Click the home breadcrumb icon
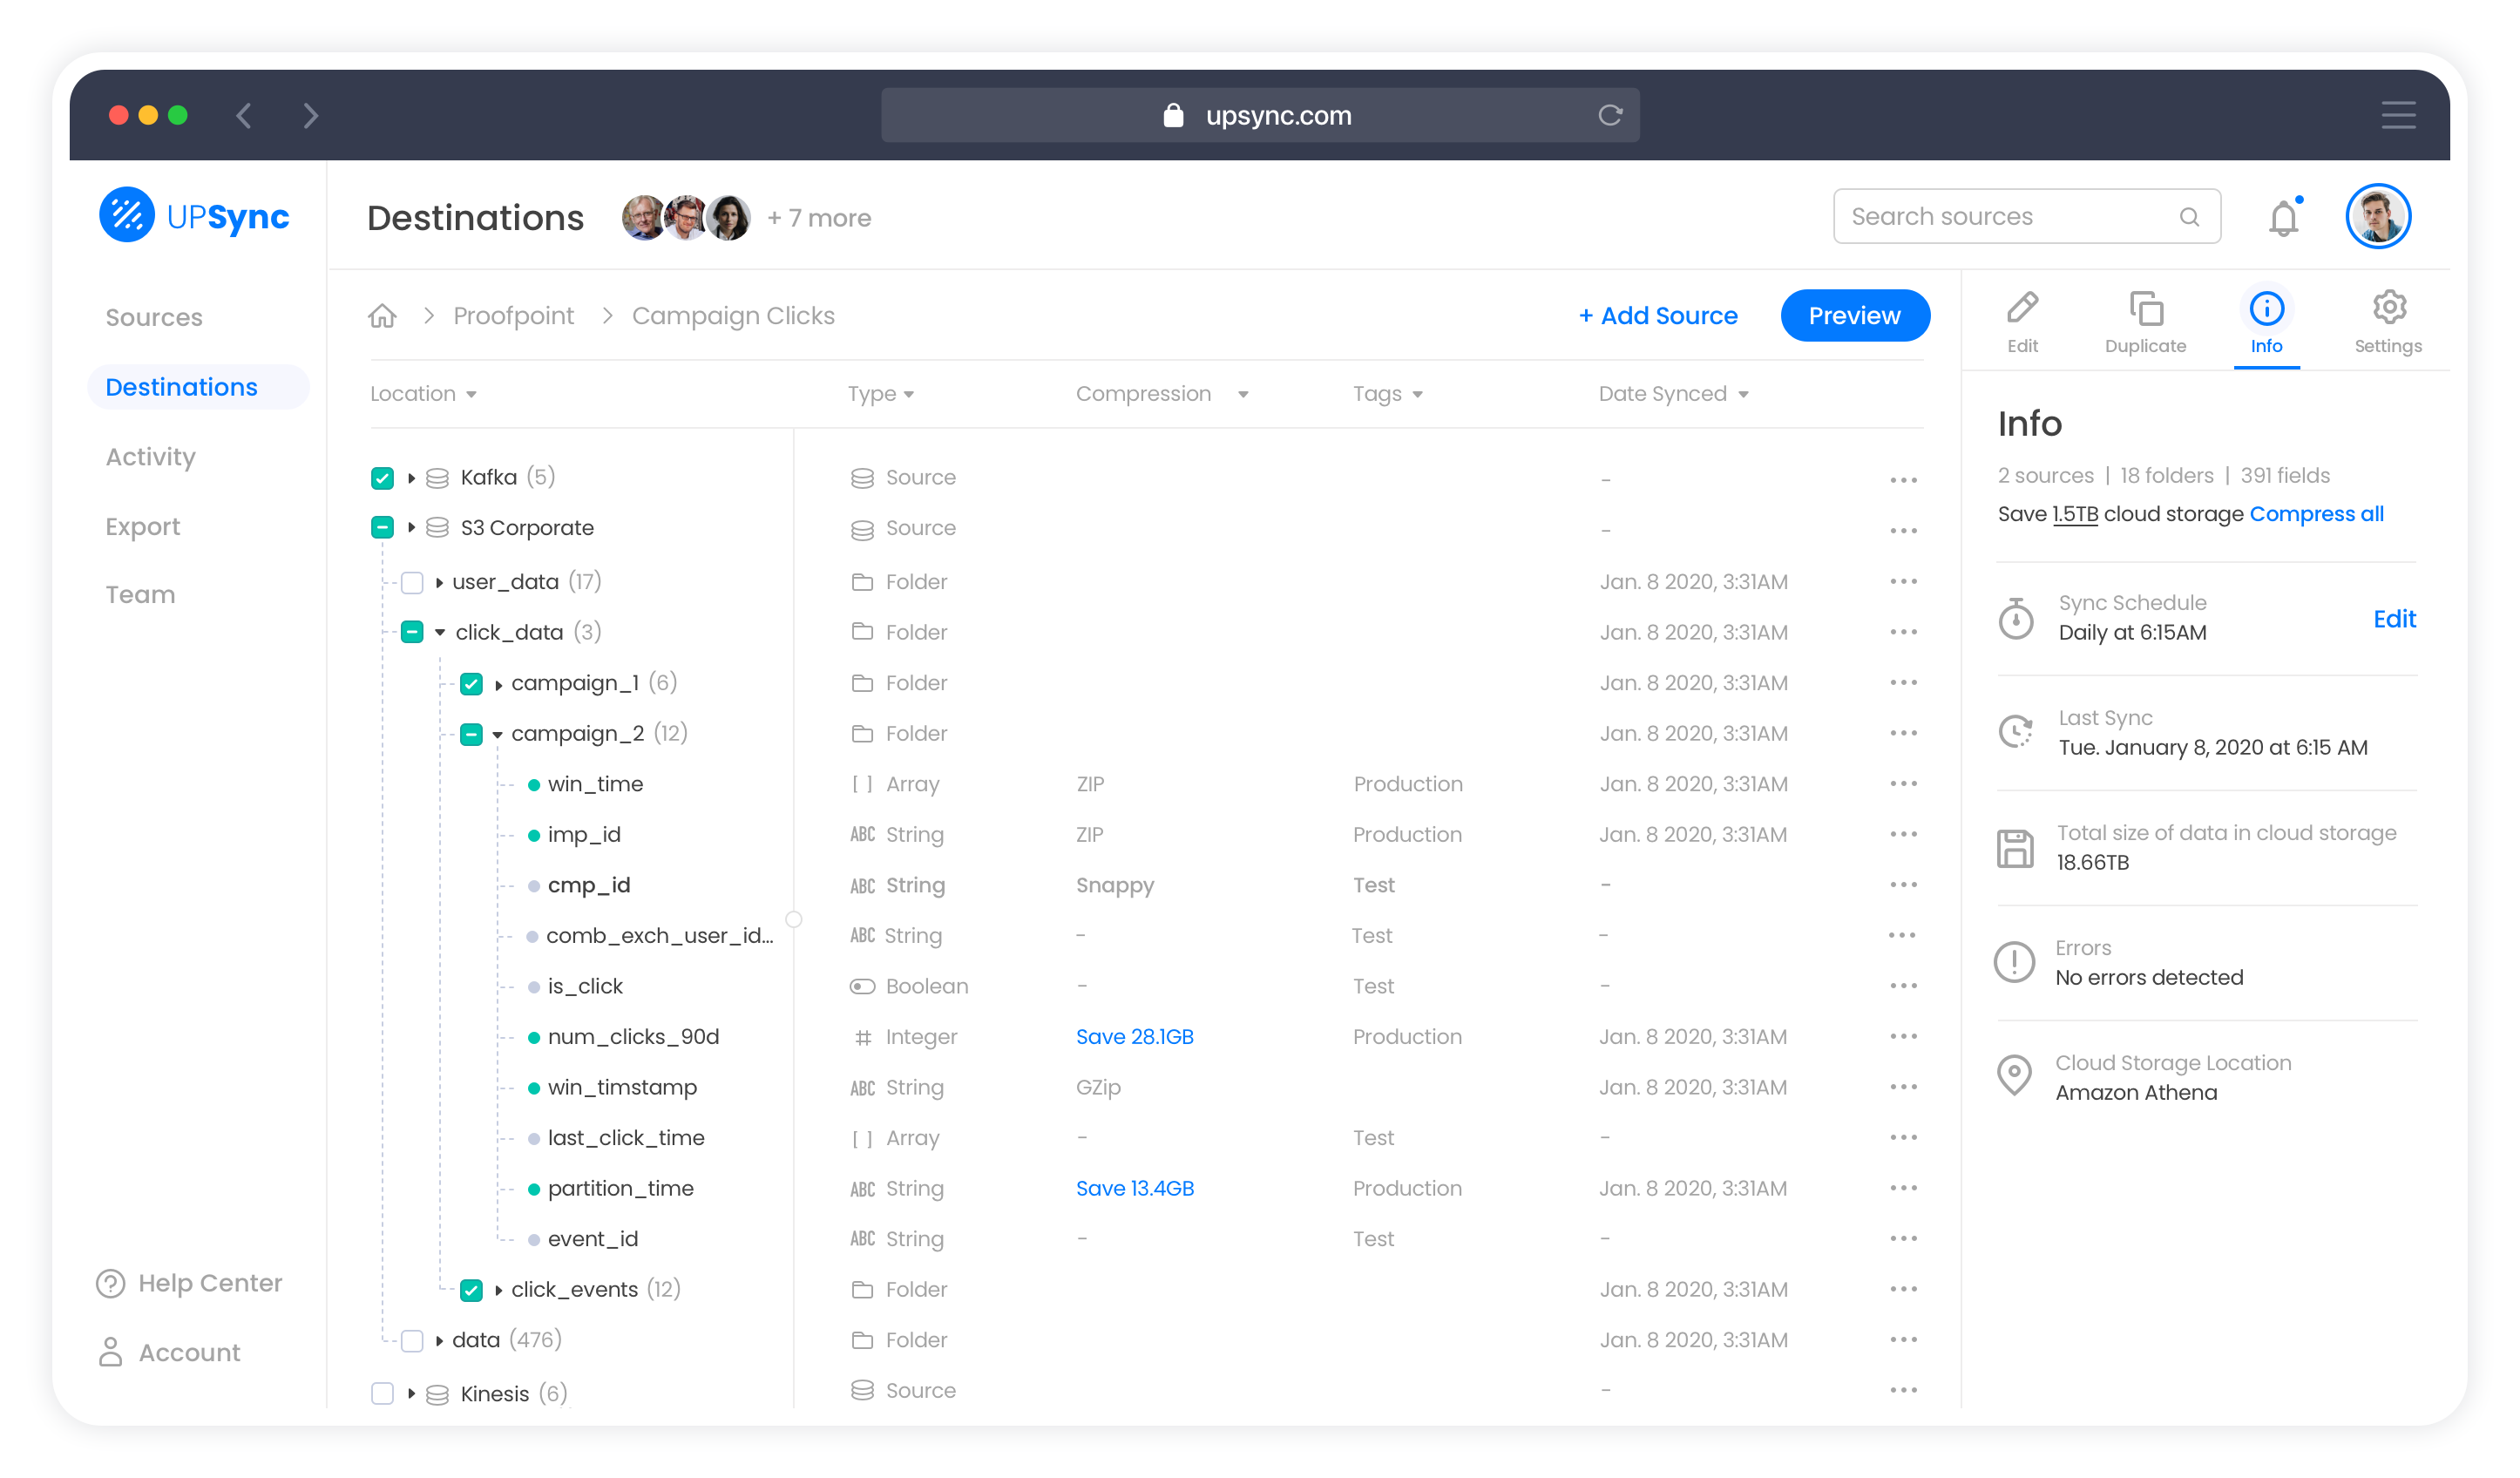This screenshot has width=2520, height=1478. [382, 316]
